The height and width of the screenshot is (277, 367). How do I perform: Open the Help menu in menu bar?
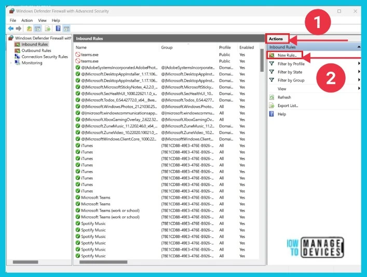click(x=56, y=20)
